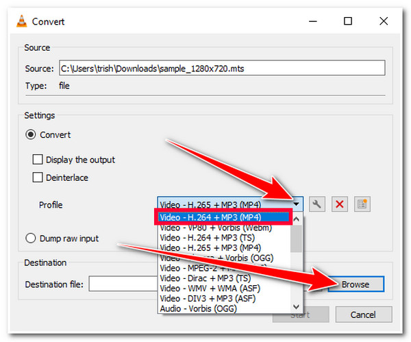The image size is (411, 342).
Task: Choose Video - H.265 + MP3 (MP4) list item
Action: click(225, 247)
